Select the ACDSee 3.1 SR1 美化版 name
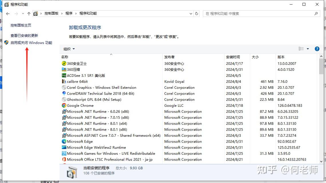The height and width of the screenshot is (183, 326). [86, 76]
